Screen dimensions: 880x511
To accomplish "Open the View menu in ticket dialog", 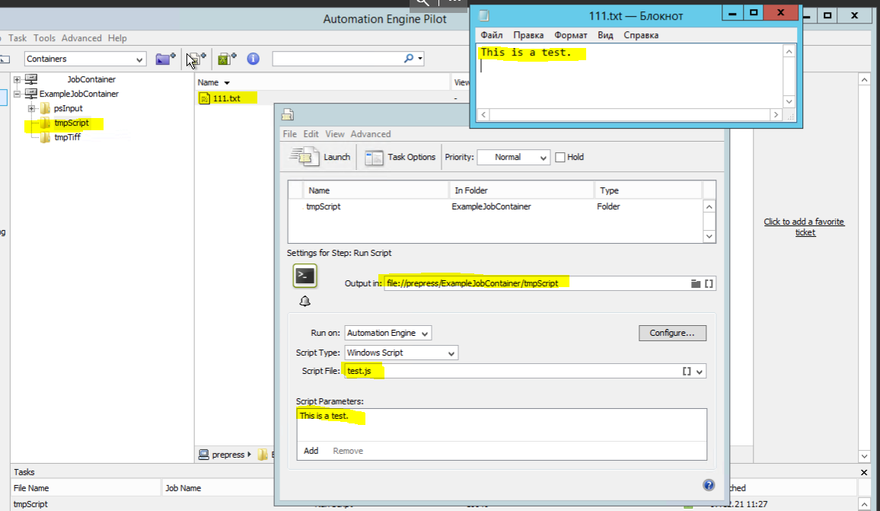I will coord(334,134).
